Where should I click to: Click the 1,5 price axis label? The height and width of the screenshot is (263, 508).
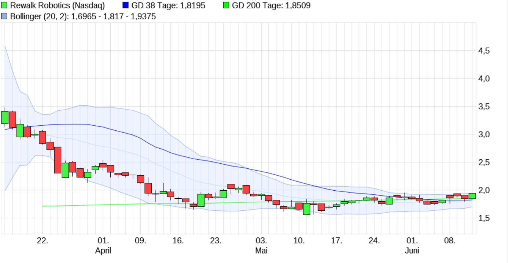[485, 218]
